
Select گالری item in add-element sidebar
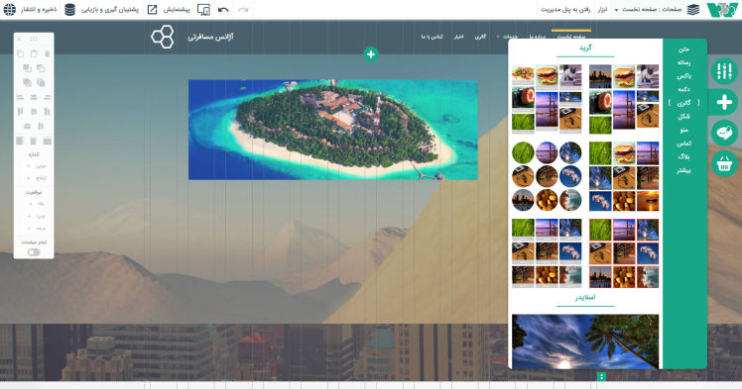point(683,102)
